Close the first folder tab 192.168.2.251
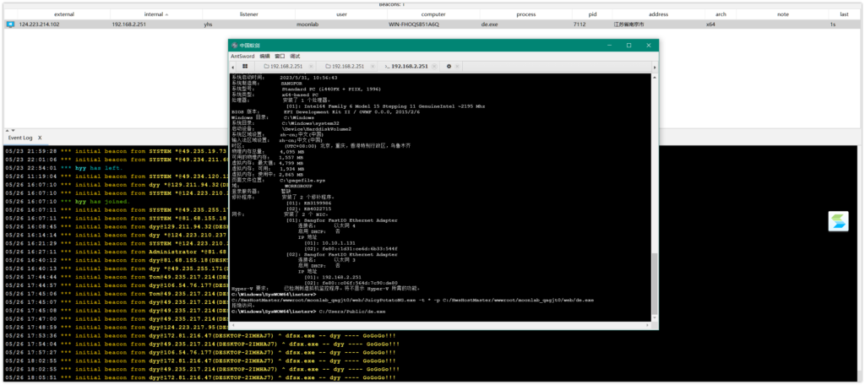This screenshot has width=865, height=385. tap(311, 66)
